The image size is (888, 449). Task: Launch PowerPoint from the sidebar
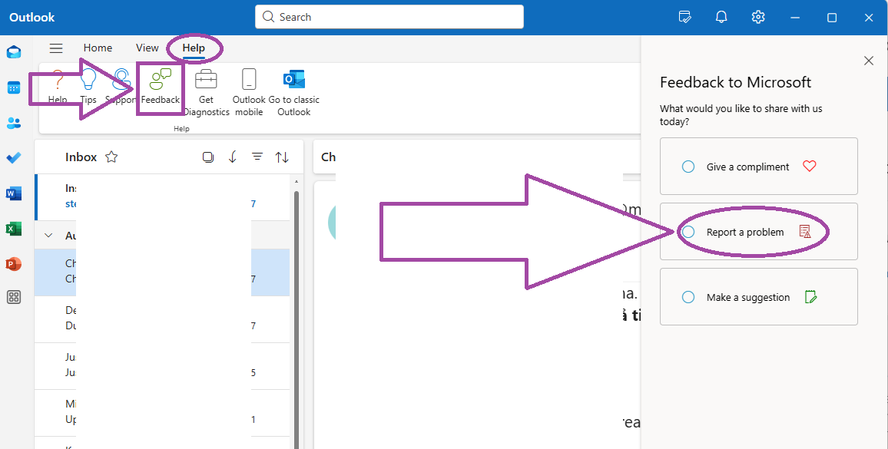(x=14, y=264)
